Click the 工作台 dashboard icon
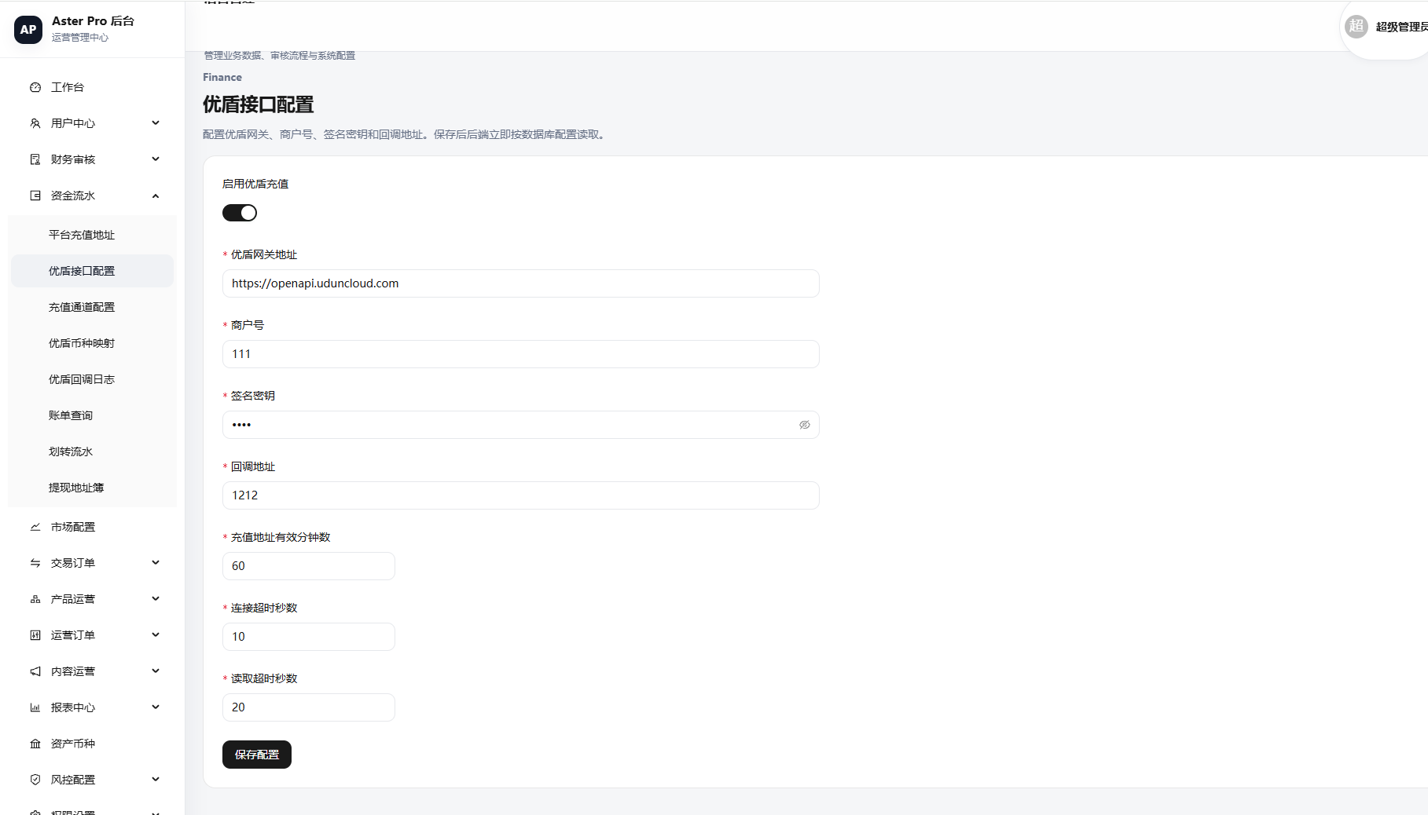This screenshot has width=1428, height=815. pos(35,87)
